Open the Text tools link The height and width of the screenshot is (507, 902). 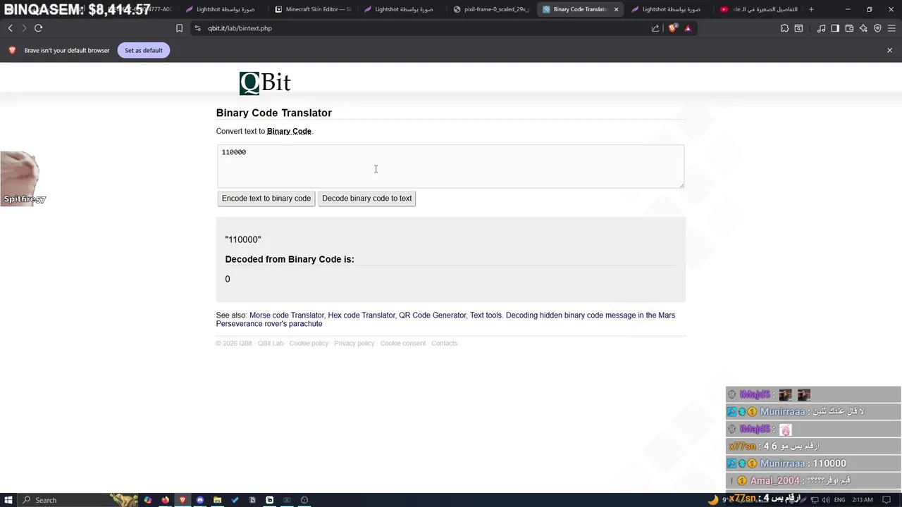pos(486,315)
